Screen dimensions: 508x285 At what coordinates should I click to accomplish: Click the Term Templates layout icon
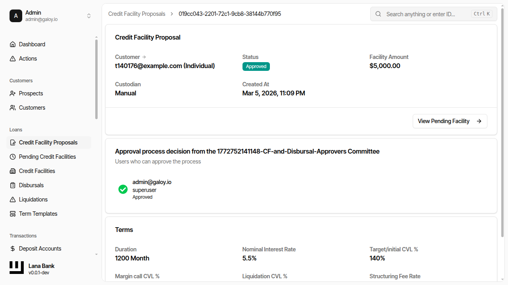point(13,214)
